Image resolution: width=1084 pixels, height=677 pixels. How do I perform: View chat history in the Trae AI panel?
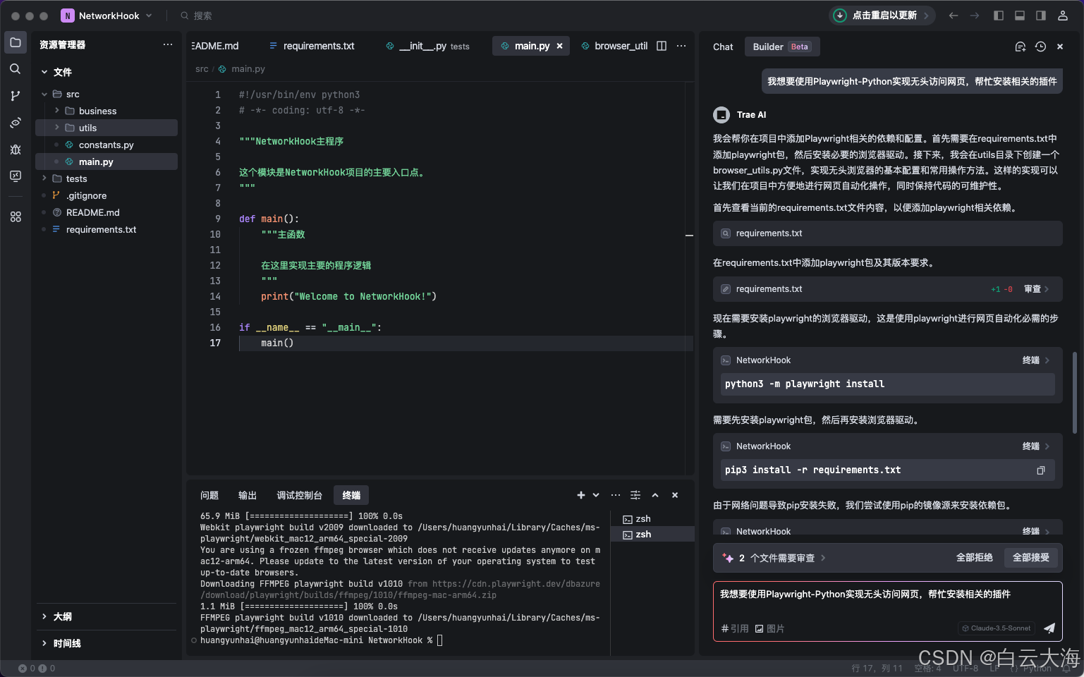click(x=1040, y=46)
